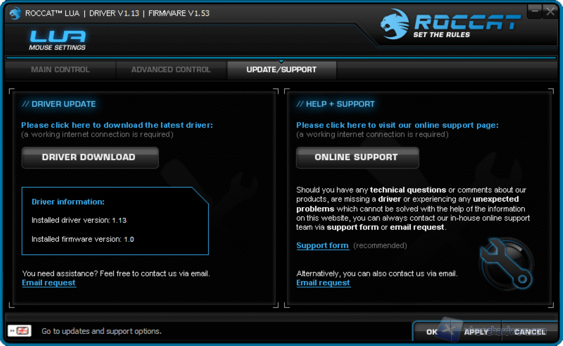Select the Update/Support tab
Screen dimensions: 563x346
[281, 70]
